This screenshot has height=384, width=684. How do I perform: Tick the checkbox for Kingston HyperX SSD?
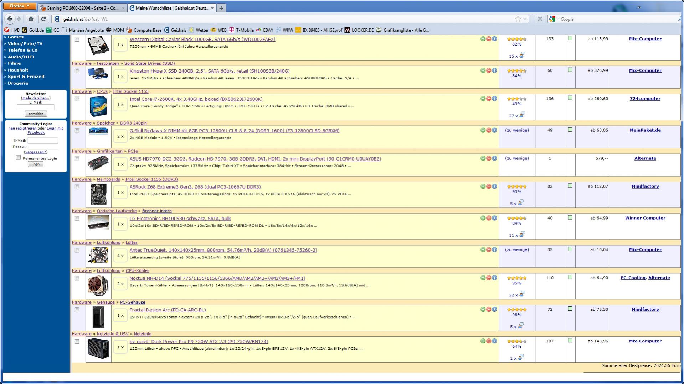coord(77,71)
